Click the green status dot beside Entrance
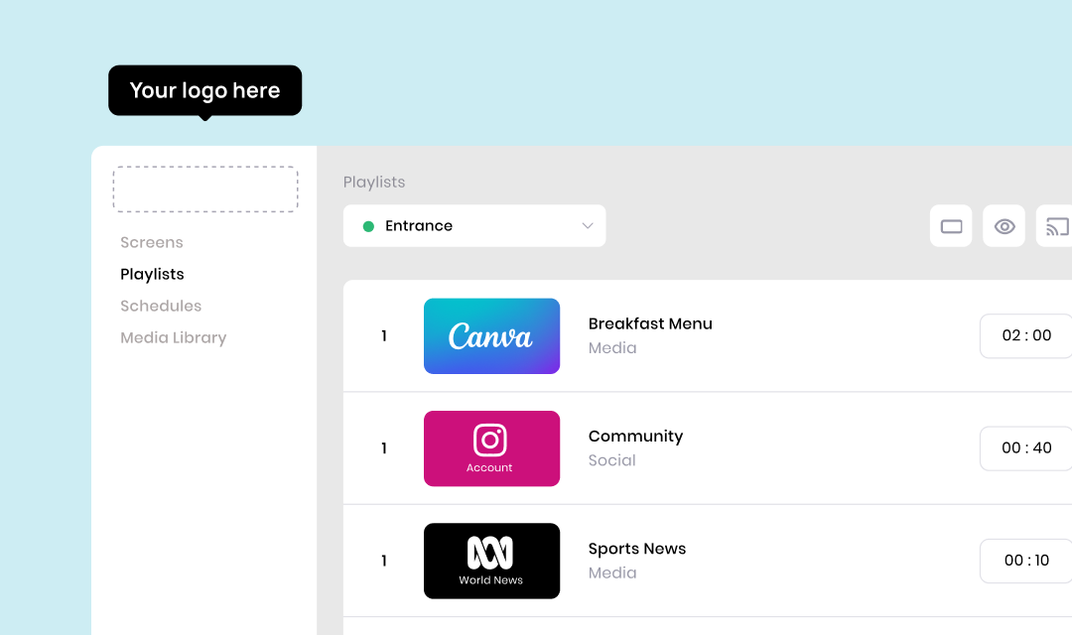Viewport: 1072px width, 635px height. 368,226
